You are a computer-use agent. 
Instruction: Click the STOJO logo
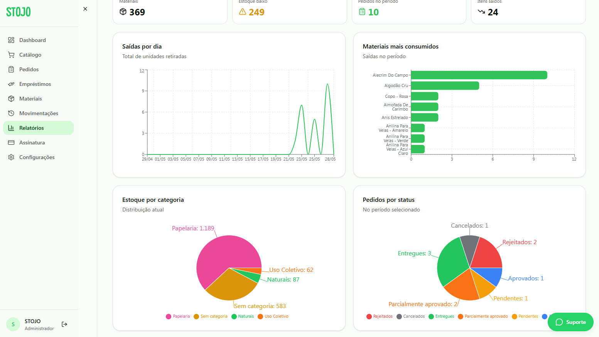click(x=19, y=12)
